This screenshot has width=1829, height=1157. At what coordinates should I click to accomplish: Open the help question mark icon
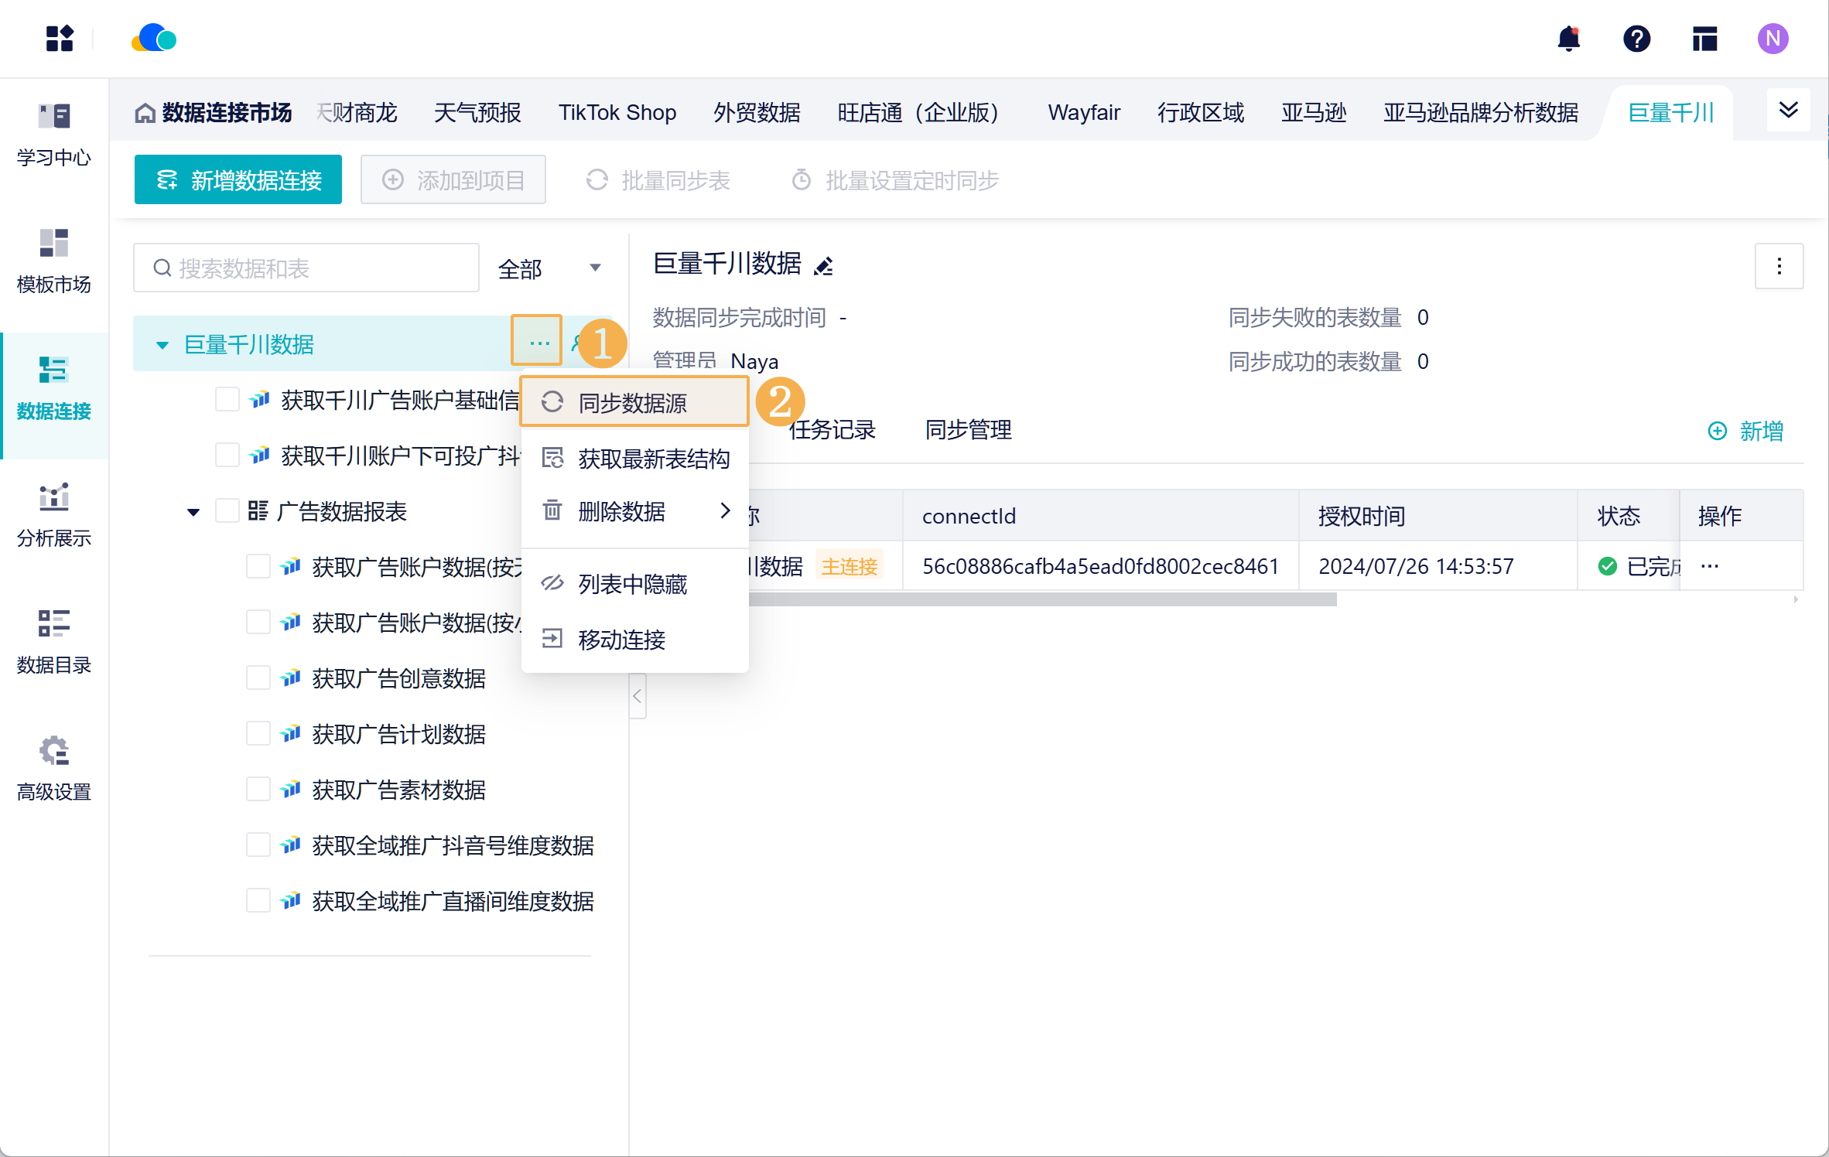(1636, 39)
